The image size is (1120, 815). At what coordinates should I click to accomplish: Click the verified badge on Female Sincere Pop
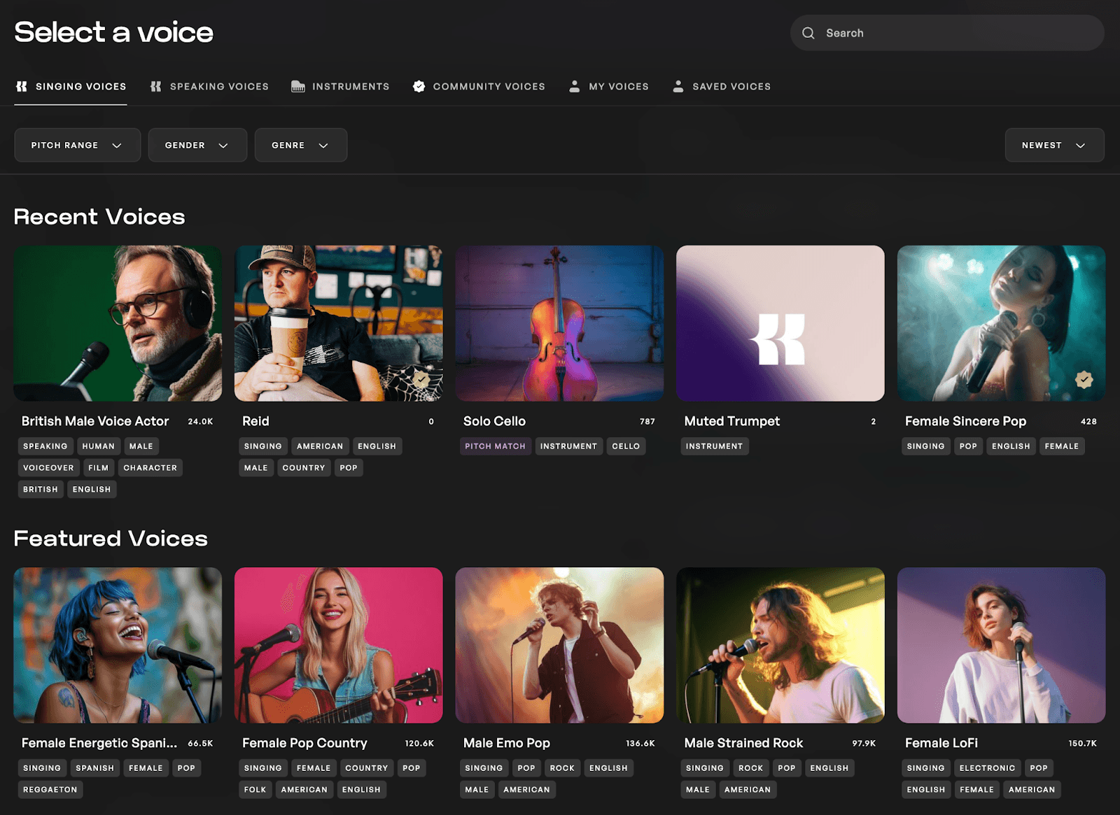point(1084,379)
